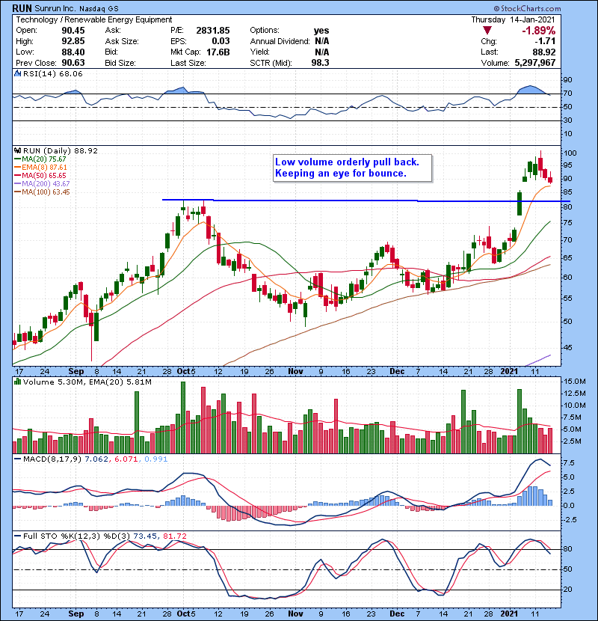Screen dimensions: 598x621
Task: Click the Low price 88.40
Action: [73, 52]
